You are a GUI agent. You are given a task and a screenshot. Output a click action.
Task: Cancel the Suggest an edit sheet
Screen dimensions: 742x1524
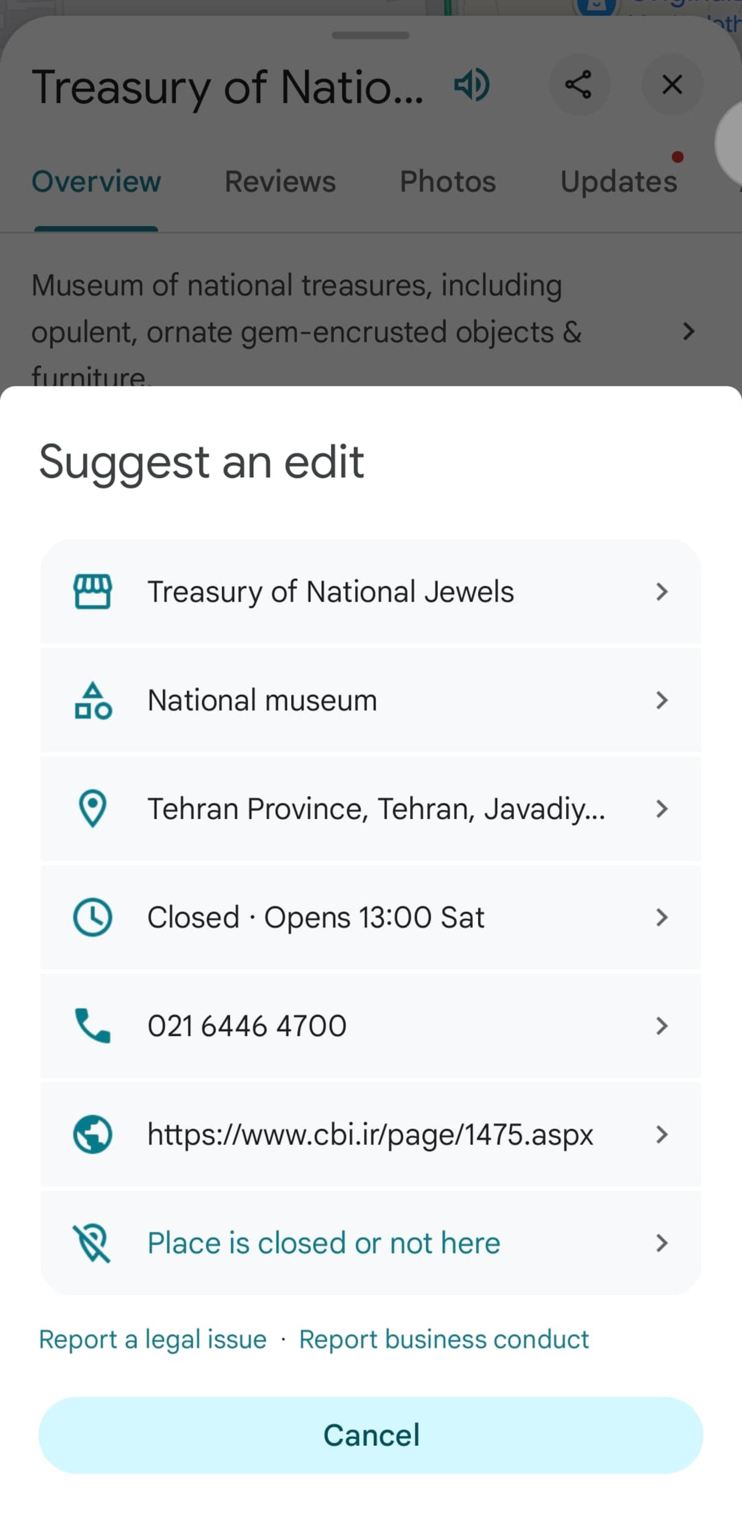click(371, 1435)
